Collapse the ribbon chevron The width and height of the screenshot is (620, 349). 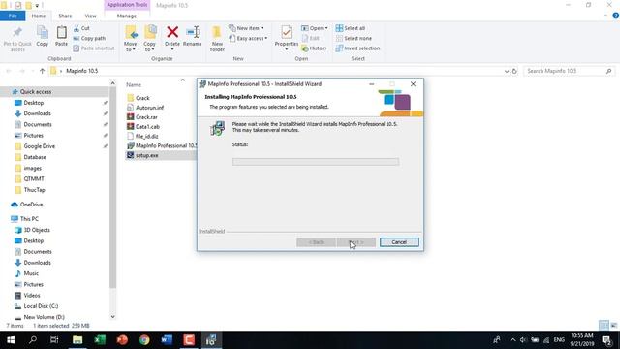coord(606,16)
